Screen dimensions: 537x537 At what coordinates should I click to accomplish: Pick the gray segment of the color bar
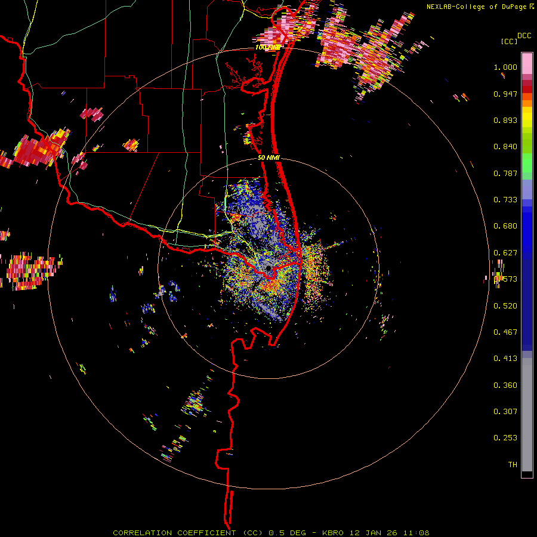click(x=527, y=415)
